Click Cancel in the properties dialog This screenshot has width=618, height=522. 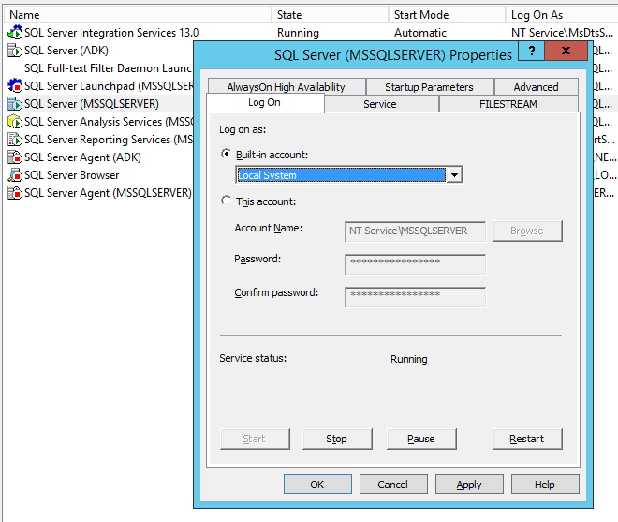pos(393,485)
